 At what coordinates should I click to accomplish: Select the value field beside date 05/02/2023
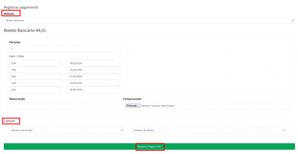click(35, 63)
